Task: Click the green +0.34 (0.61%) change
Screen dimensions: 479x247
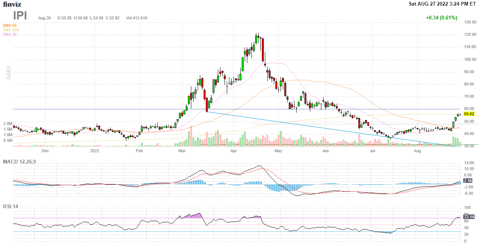Action: tap(441, 18)
